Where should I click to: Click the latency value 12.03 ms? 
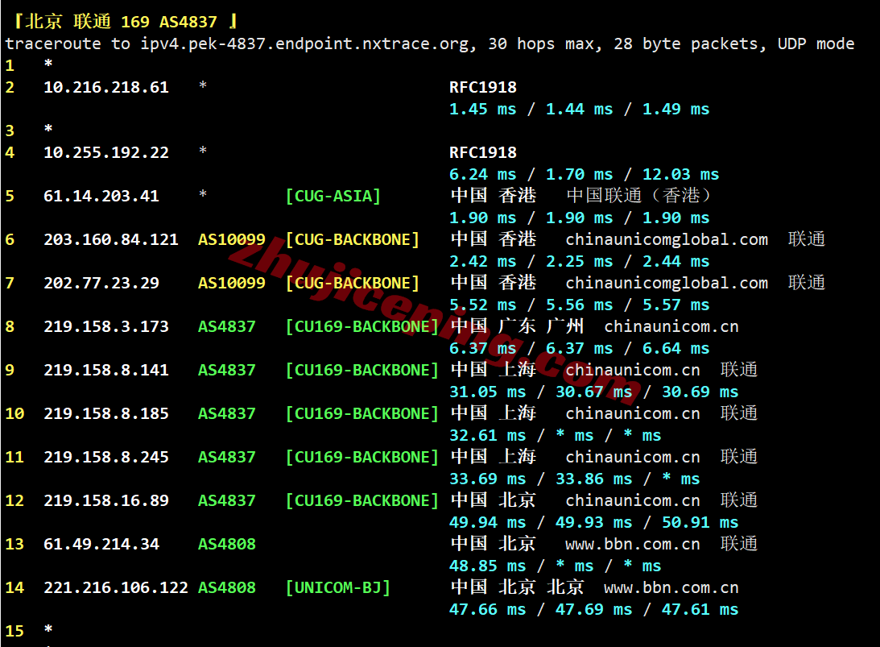coord(681,174)
